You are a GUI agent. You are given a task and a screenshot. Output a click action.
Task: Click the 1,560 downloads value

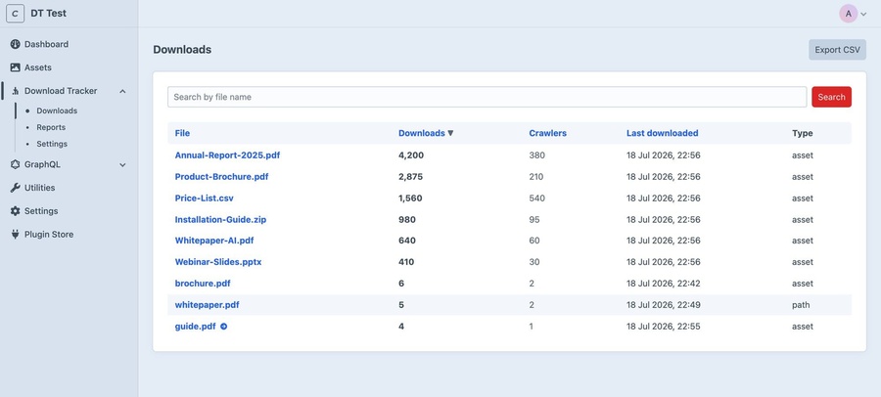[x=410, y=198]
